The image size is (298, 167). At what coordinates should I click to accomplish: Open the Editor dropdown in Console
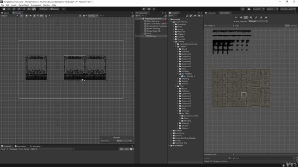pyautogui.click(x=34, y=149)
